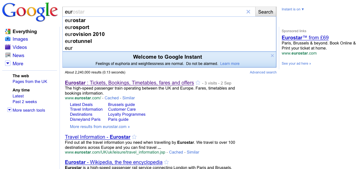
Task: Open Similar link for travel_information.jsp result
Action: (x=193, y=152)
